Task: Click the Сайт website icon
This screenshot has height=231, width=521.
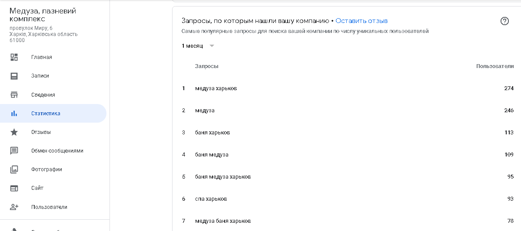Action: [x=14, y=188]
